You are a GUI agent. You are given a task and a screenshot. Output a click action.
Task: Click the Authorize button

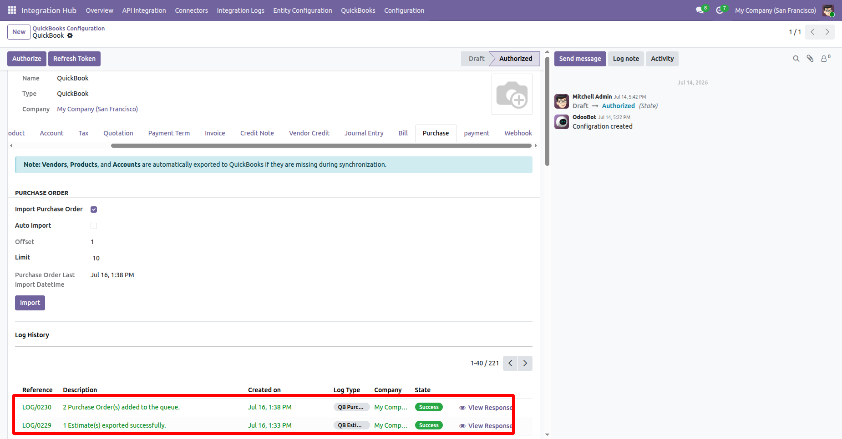(x=27, y=59)
